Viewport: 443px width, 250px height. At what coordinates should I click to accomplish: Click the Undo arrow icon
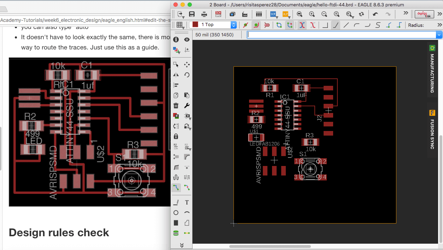(x=375, y=14)
